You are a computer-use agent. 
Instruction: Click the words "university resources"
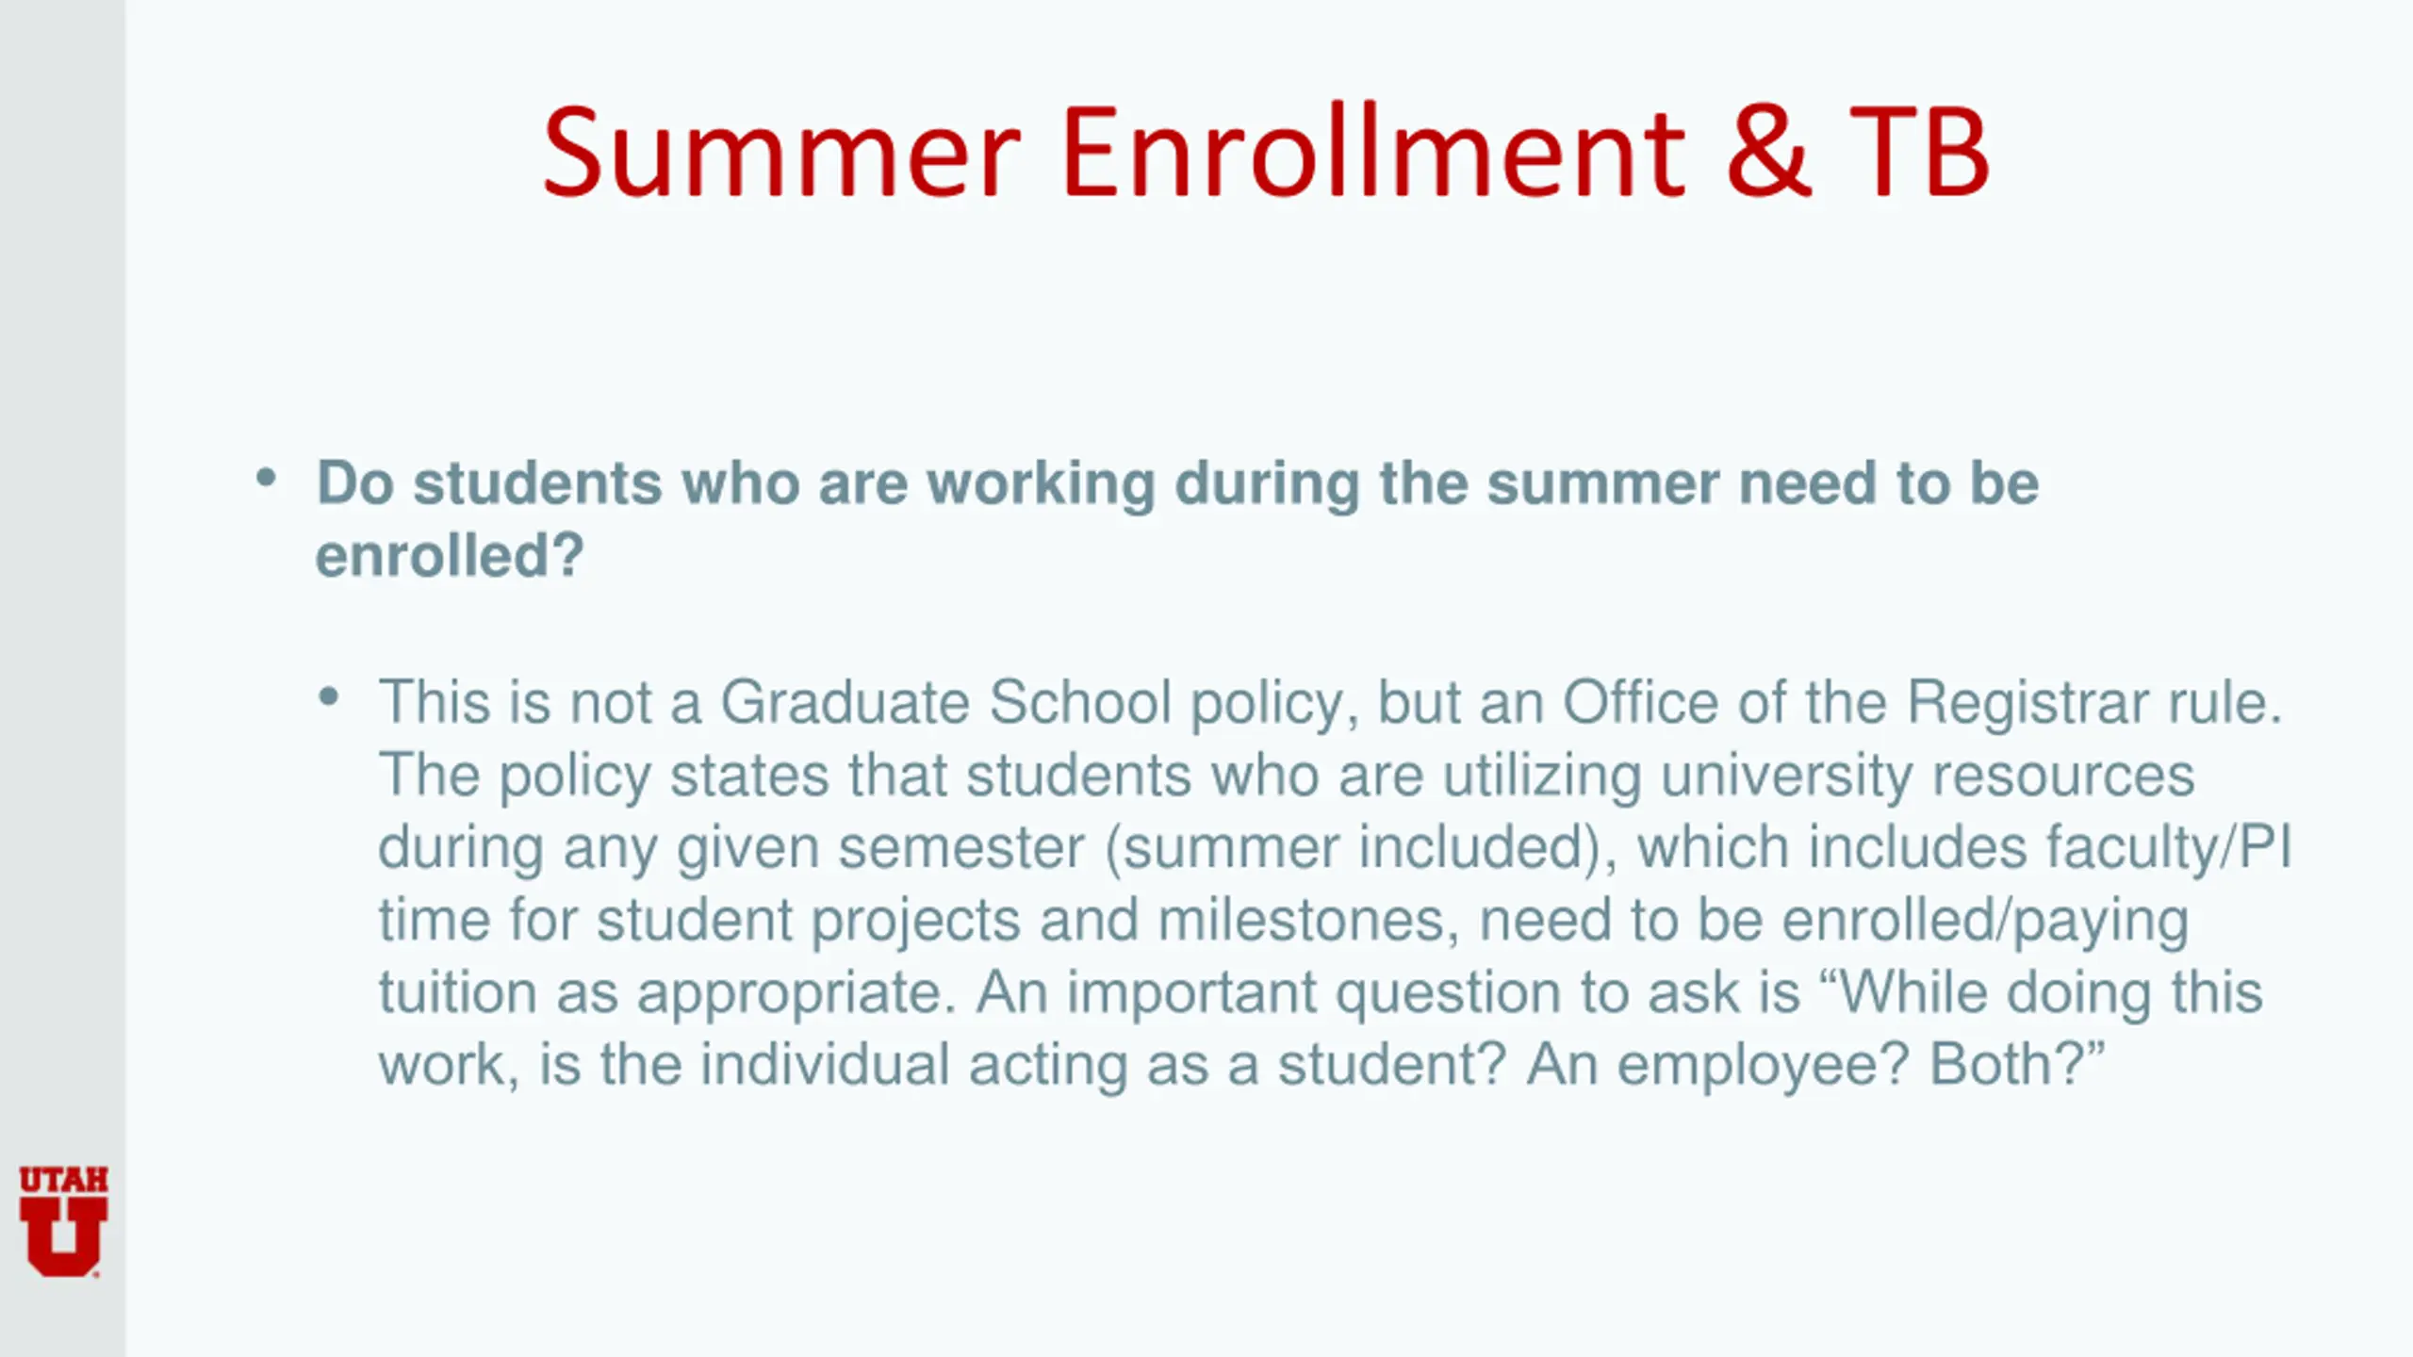pos(1928,776)
